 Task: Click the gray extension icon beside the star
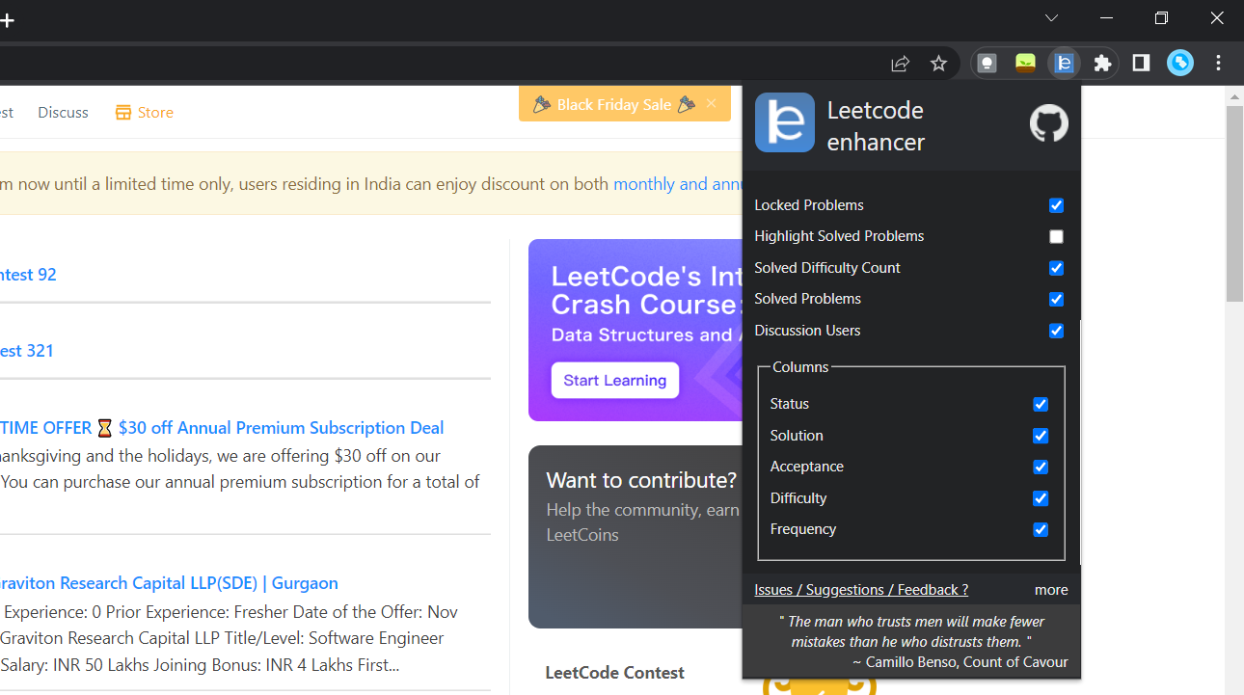987,64
